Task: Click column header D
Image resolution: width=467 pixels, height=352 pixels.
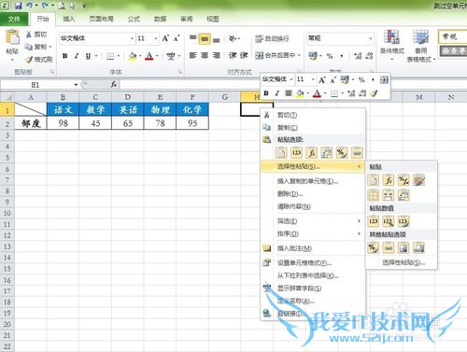Action: pyautogui.click(x=128, y=97)
